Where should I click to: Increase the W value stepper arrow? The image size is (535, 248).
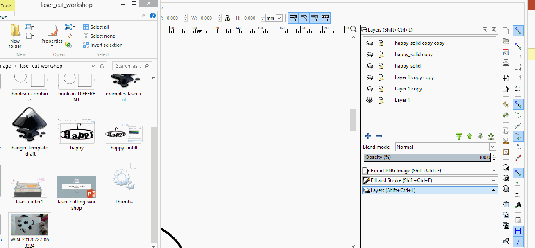point(220,16)
